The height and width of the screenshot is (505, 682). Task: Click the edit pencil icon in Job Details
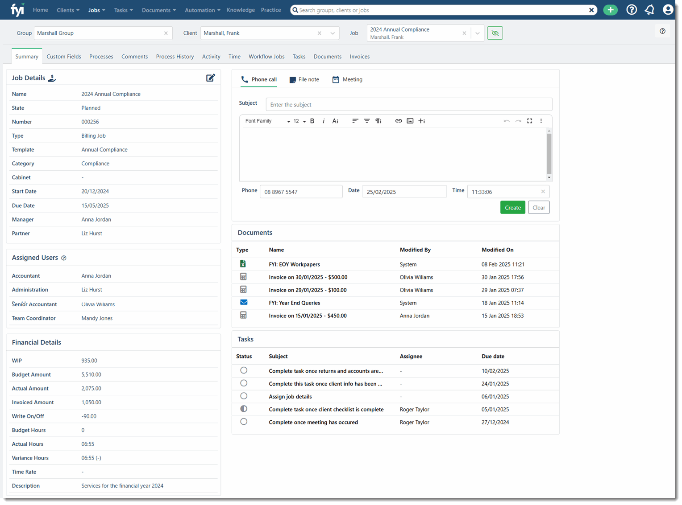[x=211, y=78]
